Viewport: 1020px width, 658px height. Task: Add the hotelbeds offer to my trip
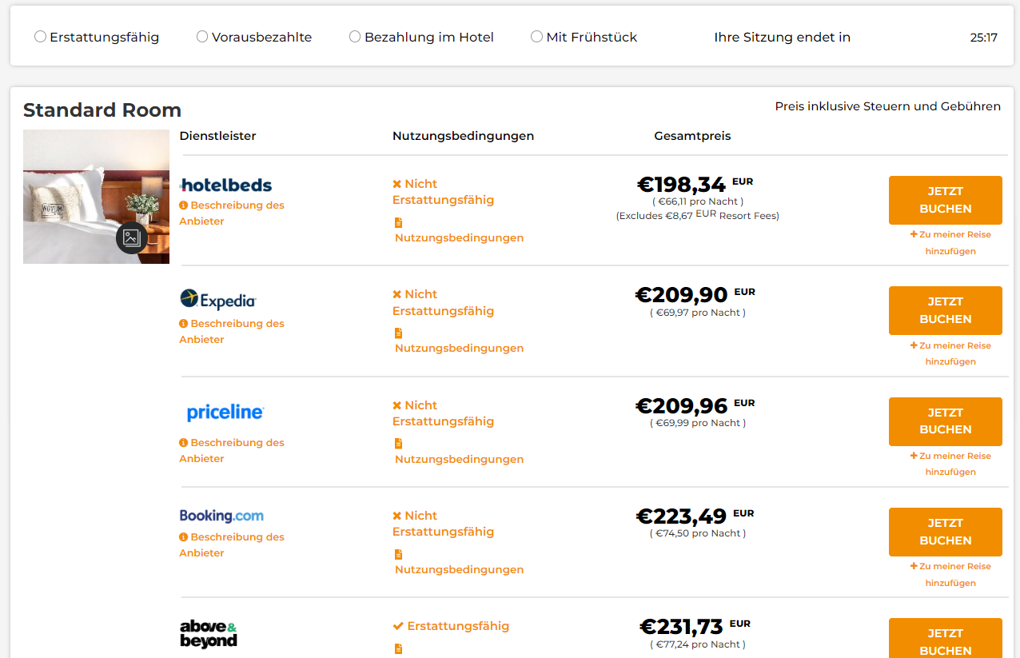coord(950,242)
